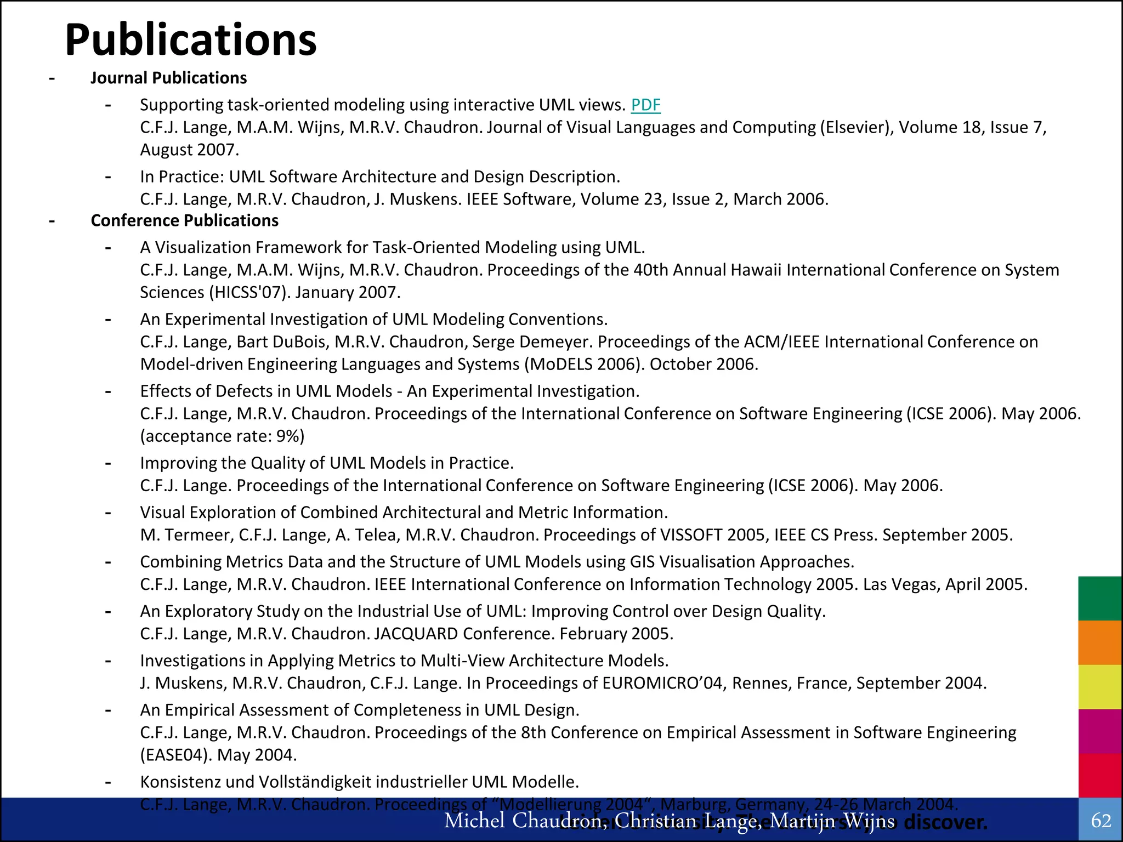Viewport: 1123px width, 842px height.
Task: Click the ICSE 2006 May 2006 line by C.F.J. Lange alone
Action: [541, 485]
